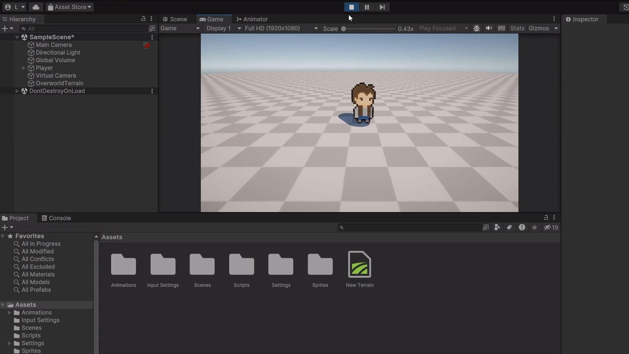Switch to the Scene tab
The width and height of the screenshot is (629, 354).
[175, 19]
